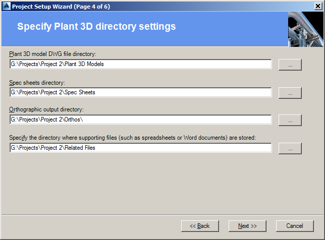Browse for Plant 3D model DWG directory
Screen dimensions: 325x240
[x=290, y=65]
